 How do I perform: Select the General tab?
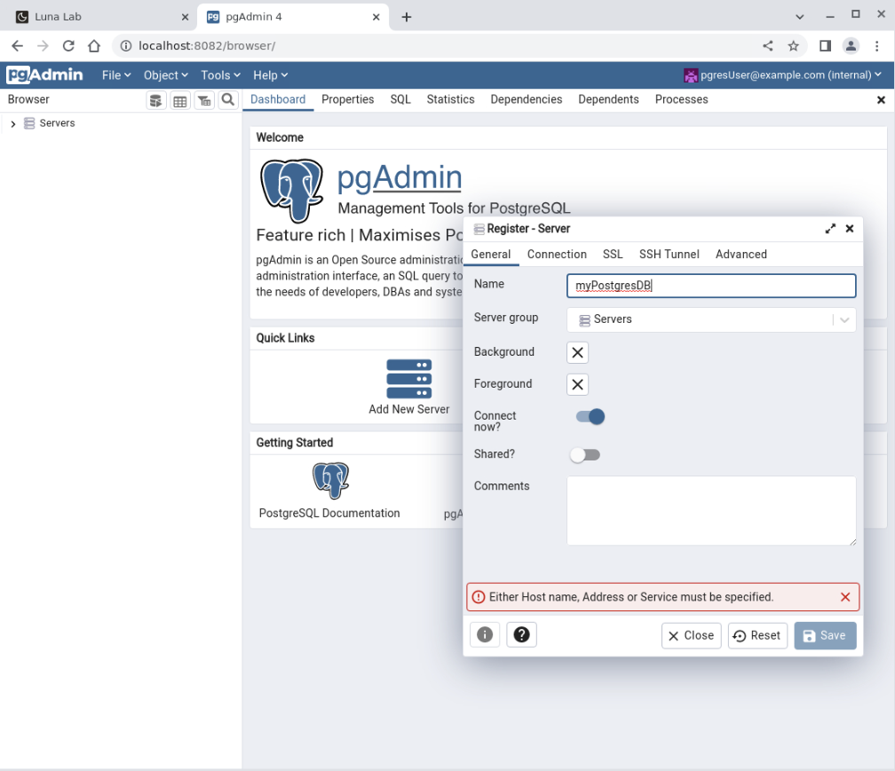click(490, 255)
